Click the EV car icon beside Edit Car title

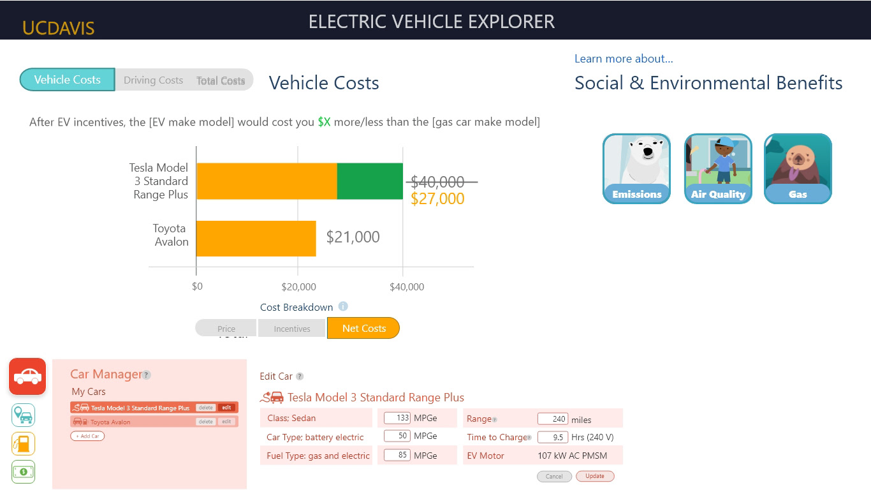tap(272, 397)
